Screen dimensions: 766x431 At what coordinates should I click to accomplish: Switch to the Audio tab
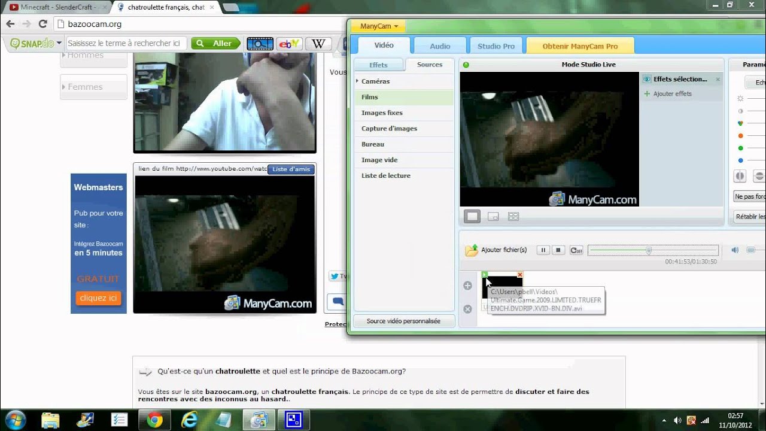click(440, 46)
